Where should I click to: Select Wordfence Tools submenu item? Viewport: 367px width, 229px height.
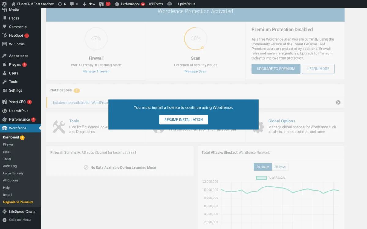point(7,159)
